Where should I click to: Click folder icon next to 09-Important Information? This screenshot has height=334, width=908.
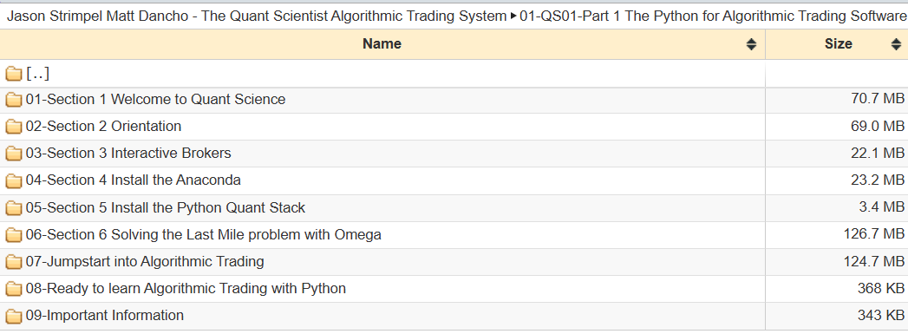(x=13, y=316)
